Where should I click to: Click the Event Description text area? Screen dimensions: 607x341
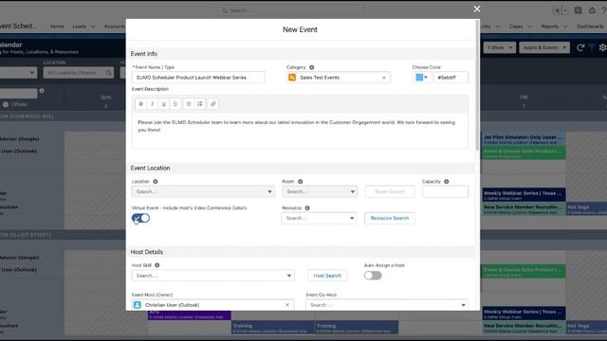[x=300, y=130]
